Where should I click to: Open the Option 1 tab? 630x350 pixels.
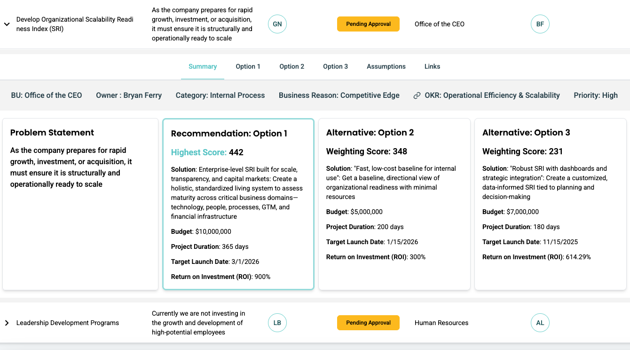248,66
